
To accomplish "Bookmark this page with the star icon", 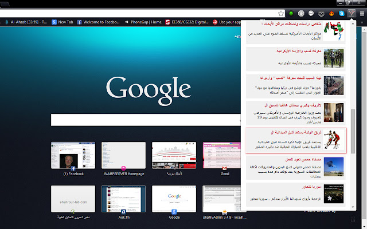I will point(281,14).
